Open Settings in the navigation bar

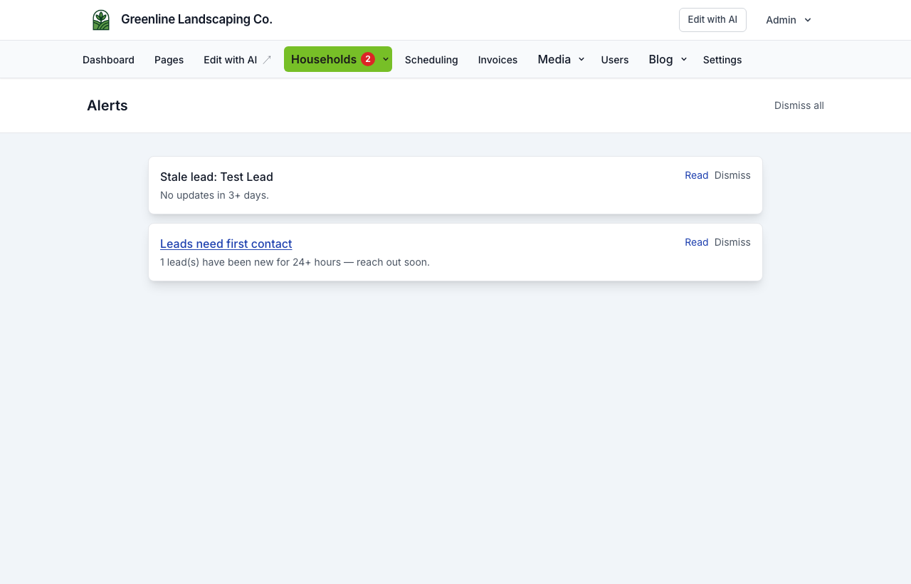point(722,60)
